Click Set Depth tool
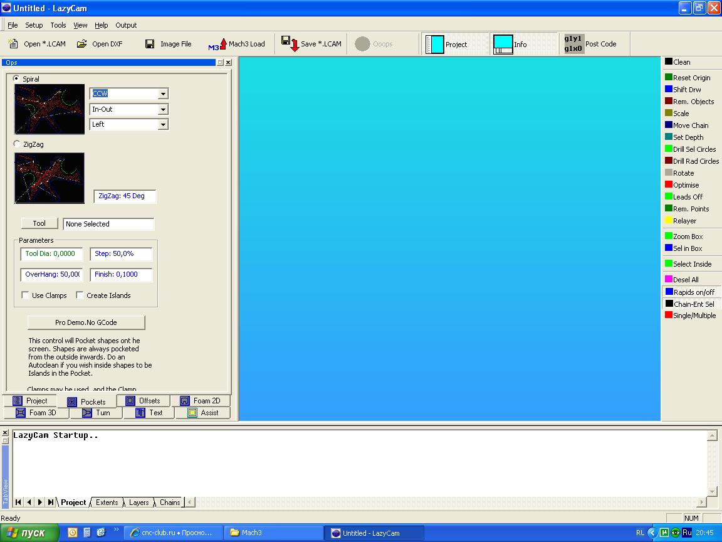This screenshot has width=722, height=542. 684,137
